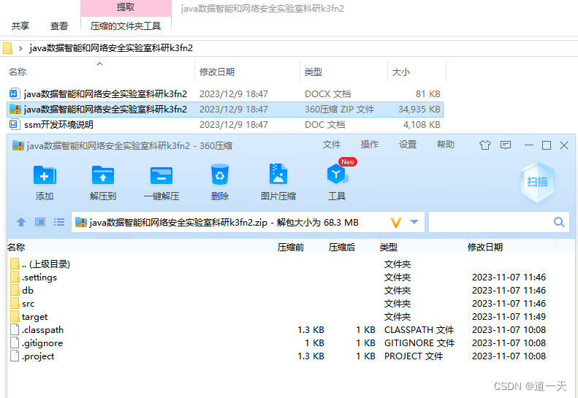Screen dimensions: 578x398
Task: Sort Explorer files by 类型 column
Action: pos(313,72)
